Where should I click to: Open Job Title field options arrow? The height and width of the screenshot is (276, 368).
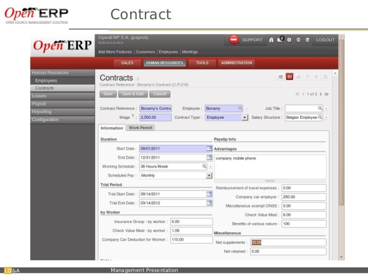[x=326, y=108]
